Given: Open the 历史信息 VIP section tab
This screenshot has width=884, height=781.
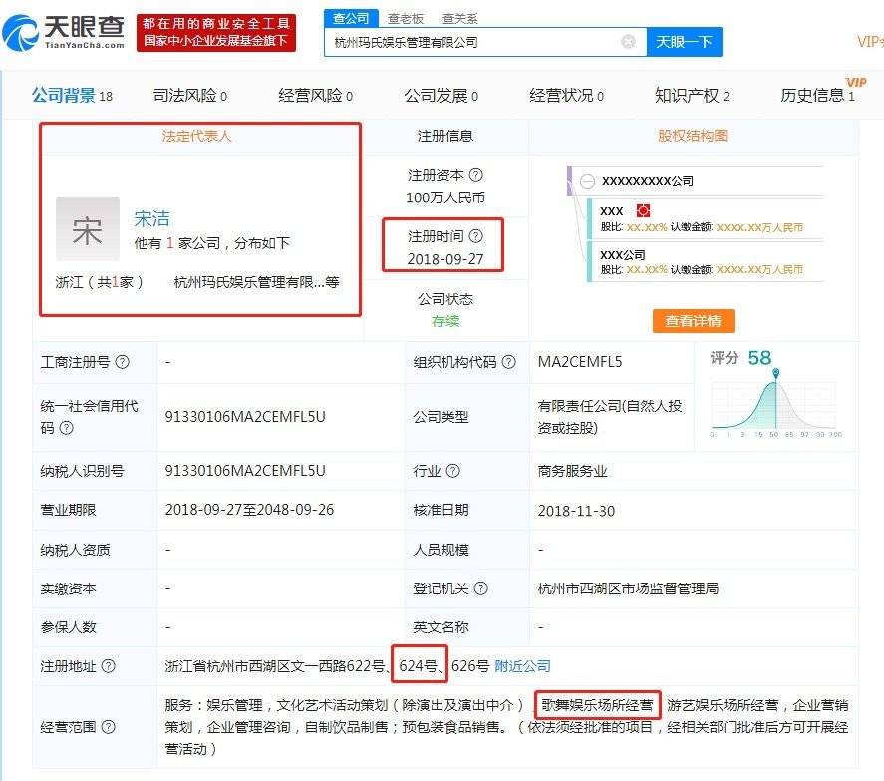Looking at the screenshot, I should pyautogui.click(x=817, y=96).
